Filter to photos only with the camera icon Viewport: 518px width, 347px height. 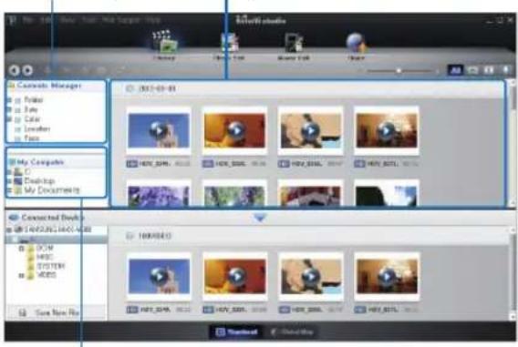click(x=472, y=70)
